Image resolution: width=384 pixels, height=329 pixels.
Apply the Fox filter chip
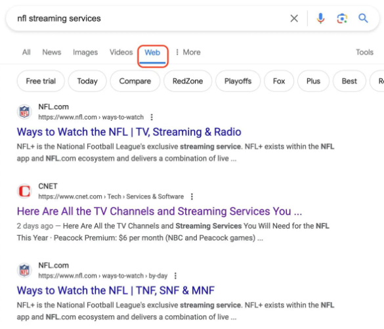coord(279,81)
